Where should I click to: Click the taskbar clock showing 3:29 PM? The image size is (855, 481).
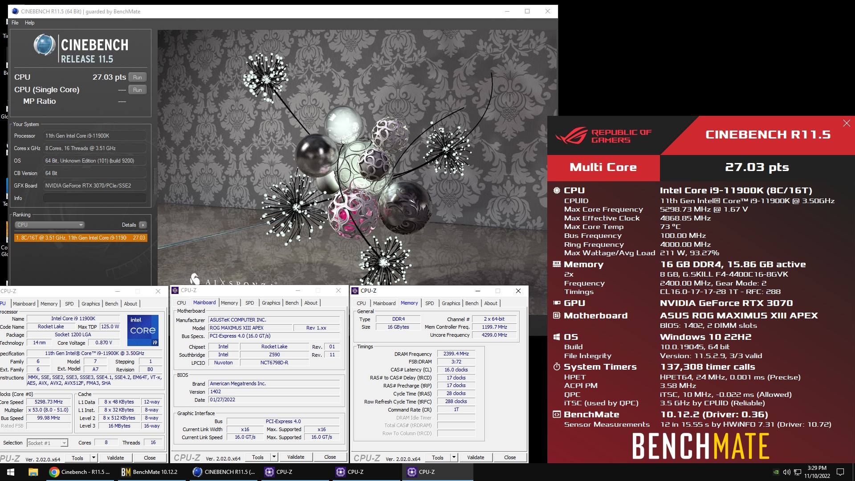pos(817,472)
